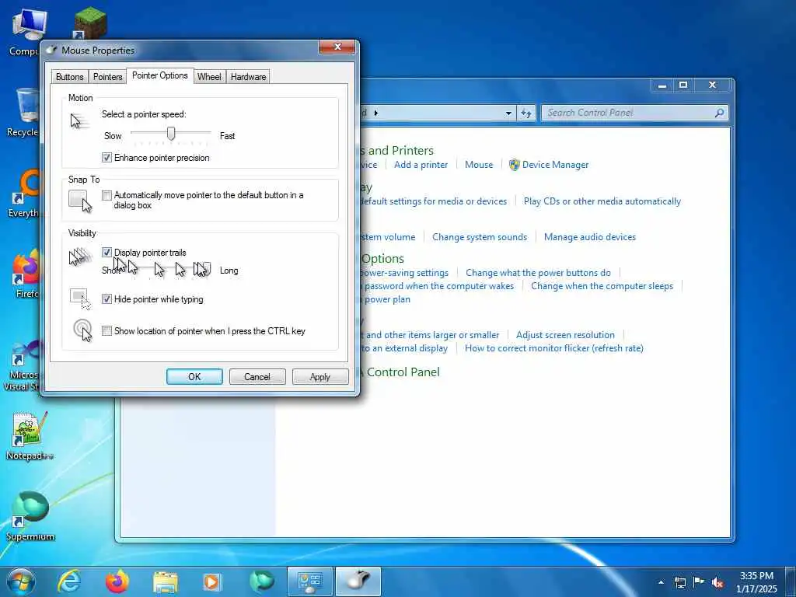Show hidden tray icons arrow

pos(661,582)
